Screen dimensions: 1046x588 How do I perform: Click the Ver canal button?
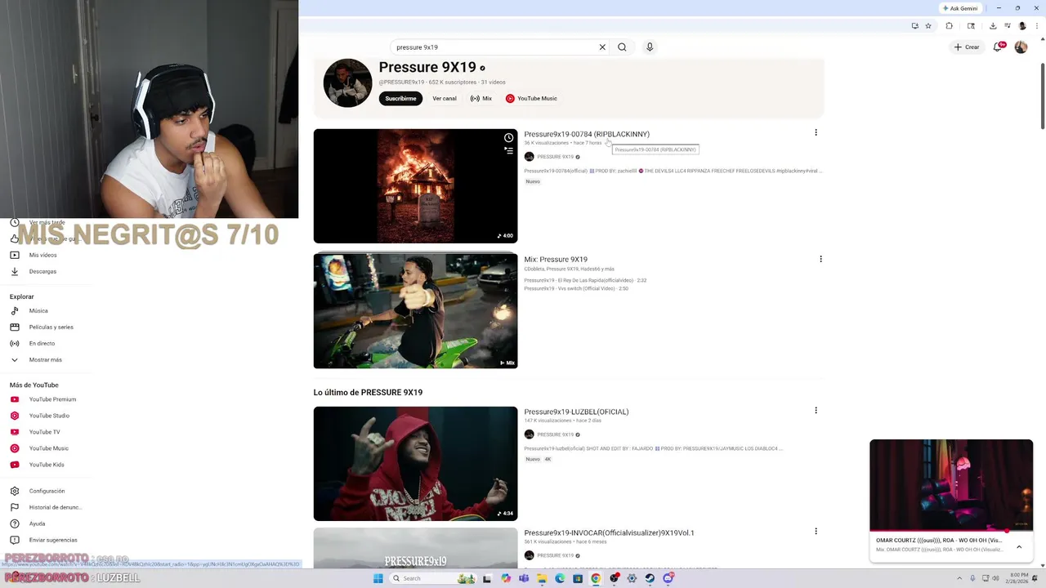coord(445,99)
